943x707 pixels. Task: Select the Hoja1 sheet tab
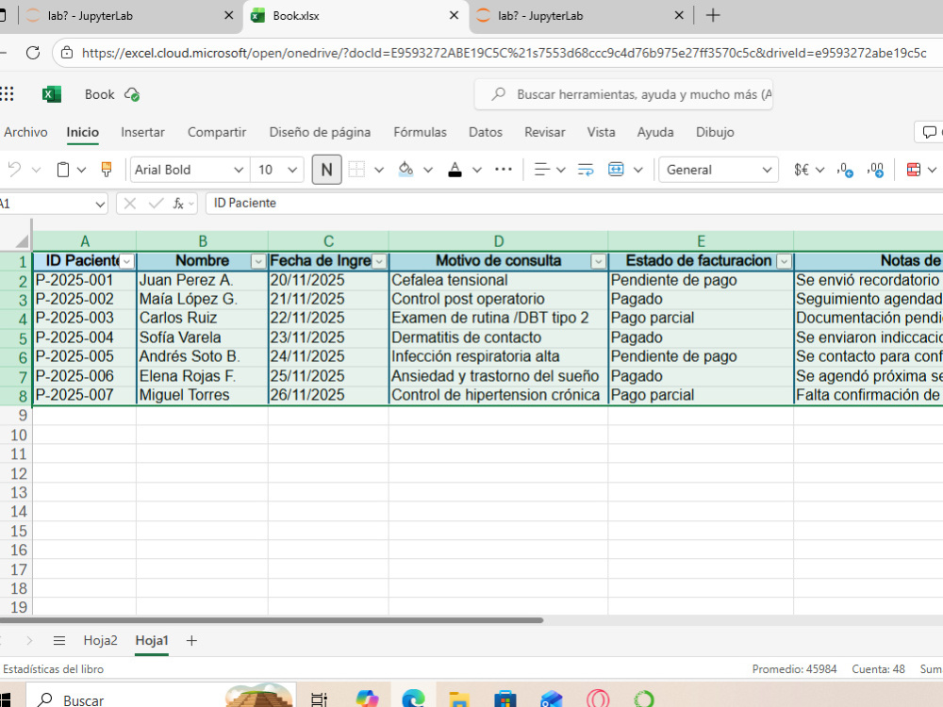coord(152,640)
